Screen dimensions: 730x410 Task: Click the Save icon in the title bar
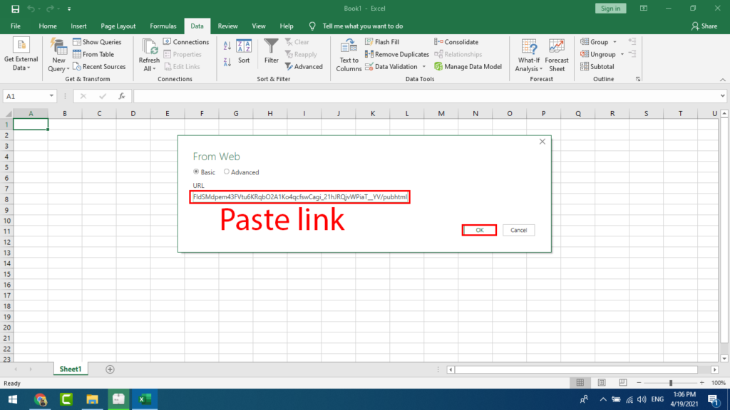16,9
